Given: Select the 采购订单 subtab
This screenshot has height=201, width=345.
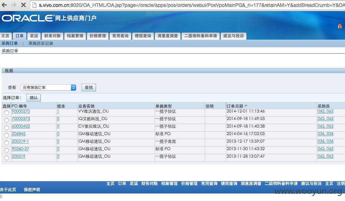Looking at the screenshot, I should click(10, 43).
